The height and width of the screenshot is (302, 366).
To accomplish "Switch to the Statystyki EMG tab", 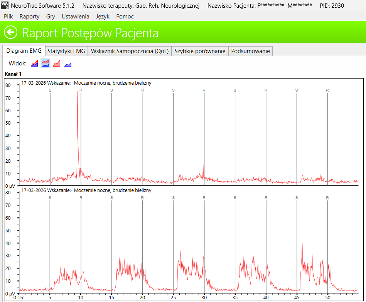I will [66, 51].
